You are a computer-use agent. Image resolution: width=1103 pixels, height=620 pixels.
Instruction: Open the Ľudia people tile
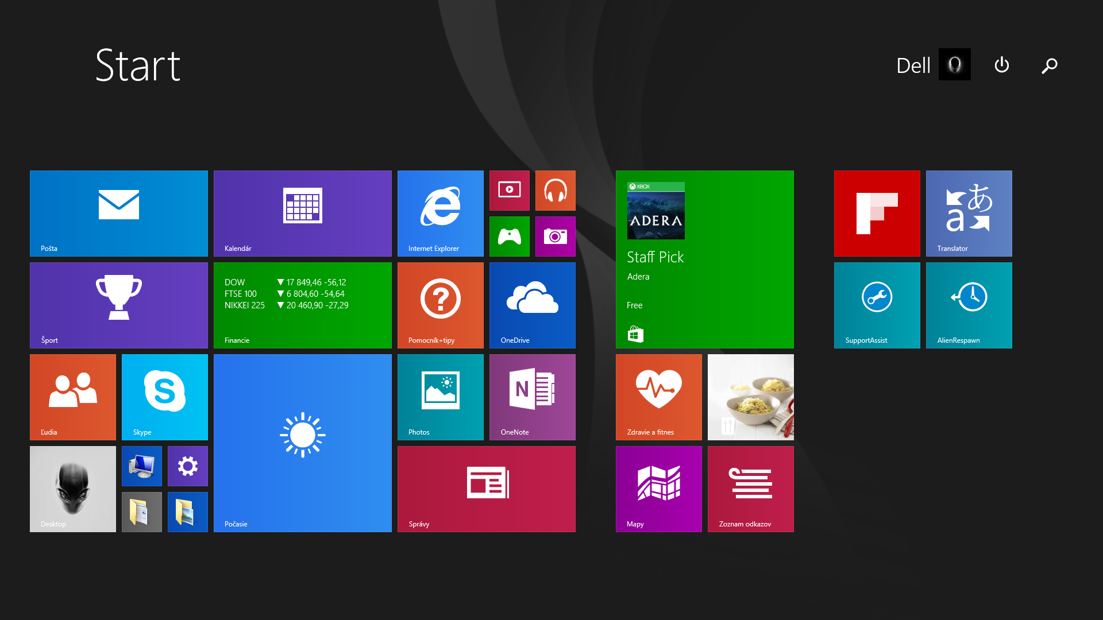pyautogui.click(x=73, y=397)
